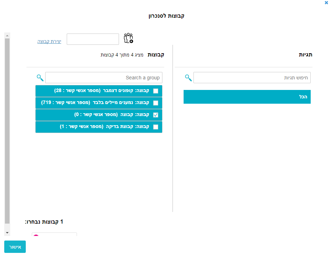Click the קבוצת בדיקה row text
This screenshot has height=255, width=334.
tap(105, 127)
